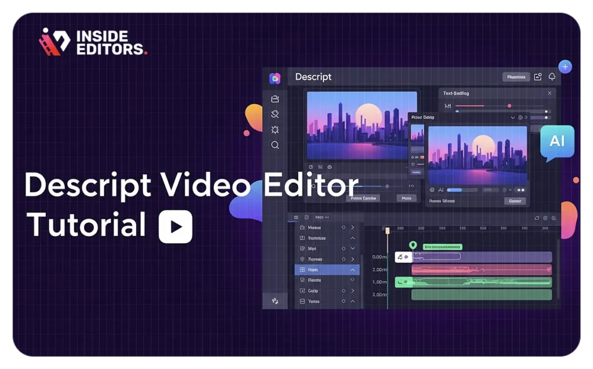Select the 'Corio' row in track list
This screenshot has width=593, height=369.
coord(327,291)
